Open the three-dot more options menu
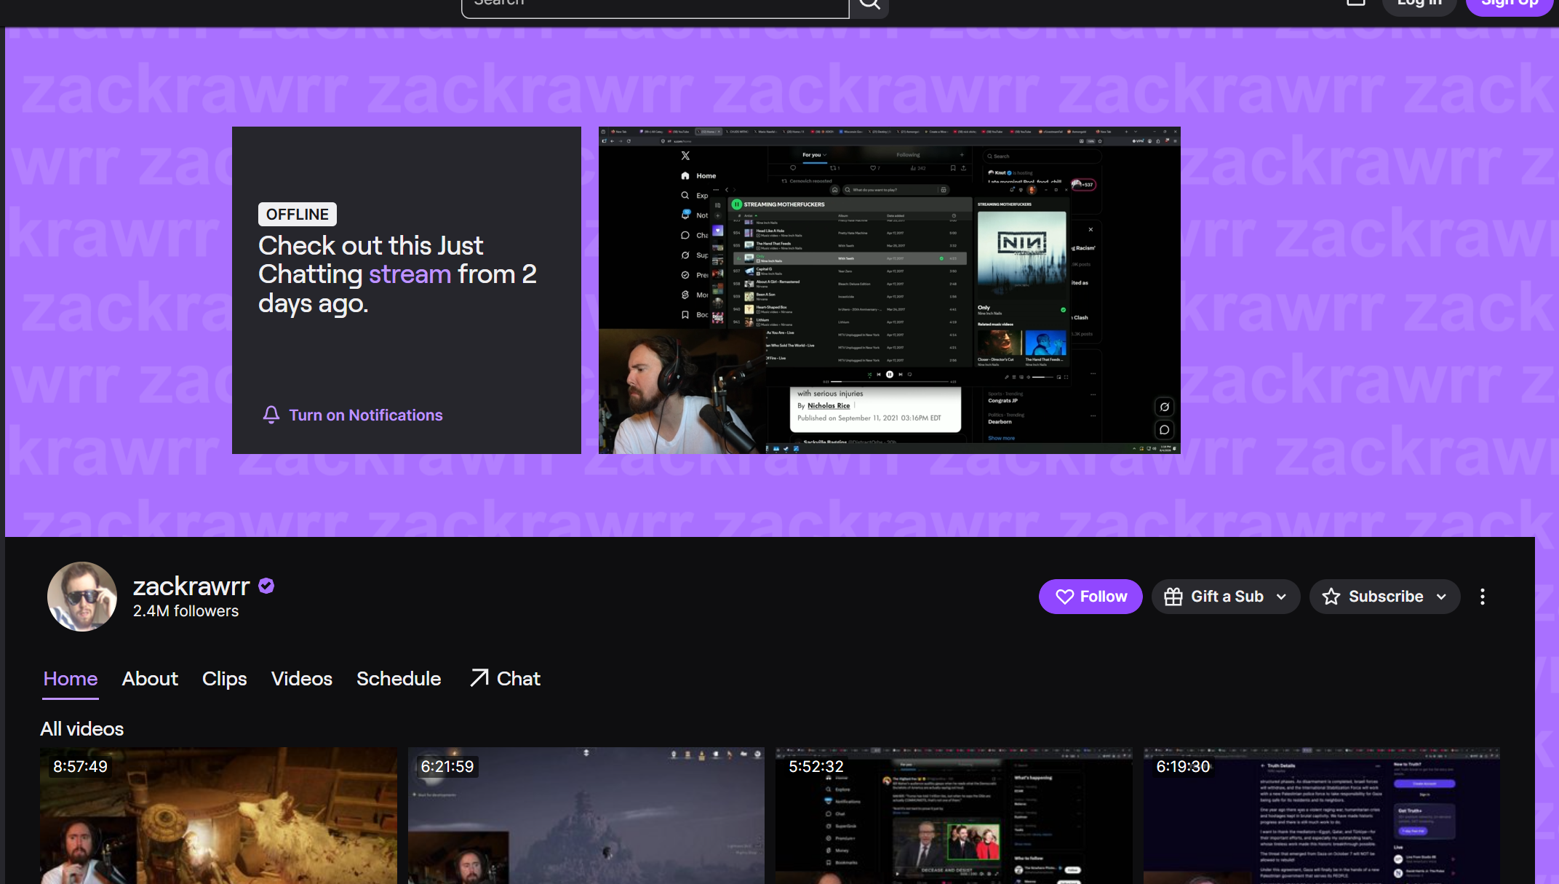The height and width of the screenshot is (884, 1559). click(x=1483, y=597)
